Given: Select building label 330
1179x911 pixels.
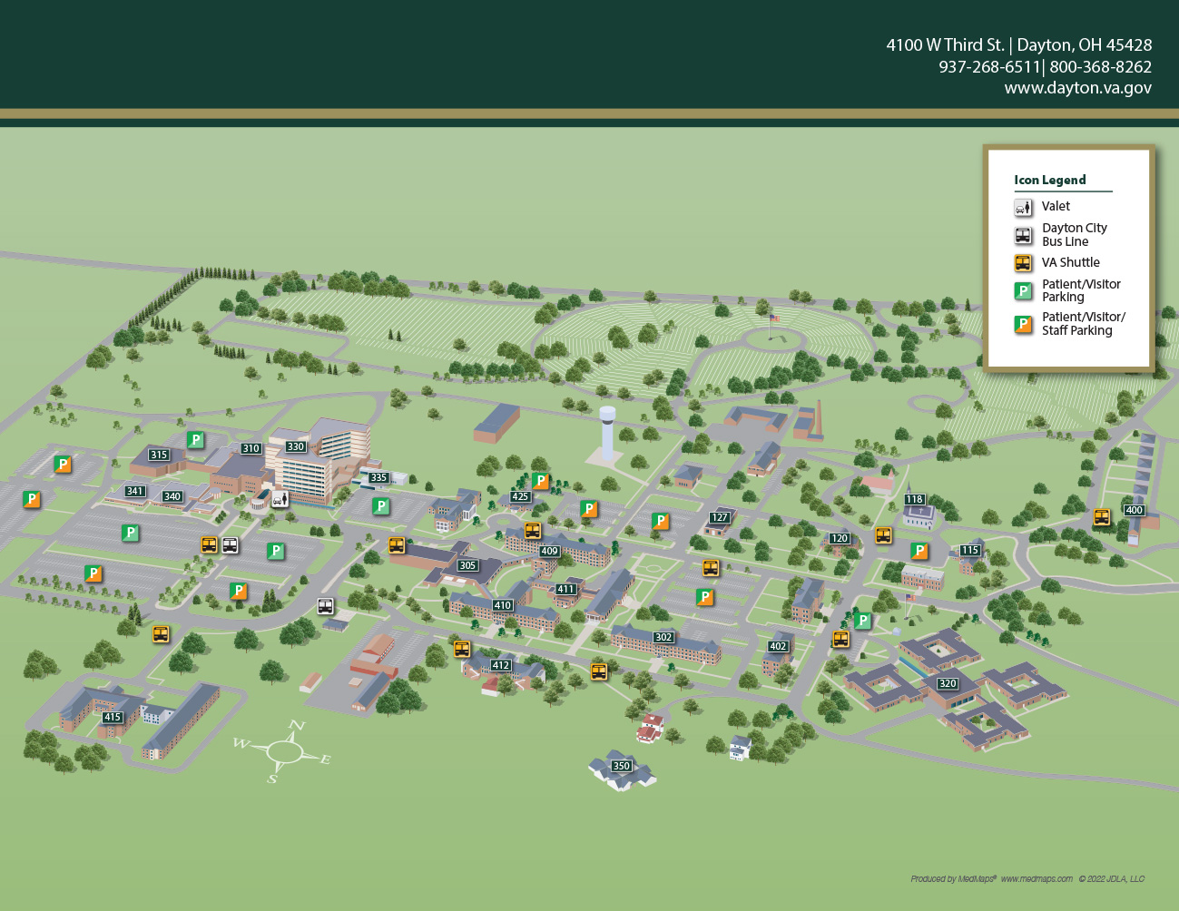Looking at the screenshot, I should [296, 446].
